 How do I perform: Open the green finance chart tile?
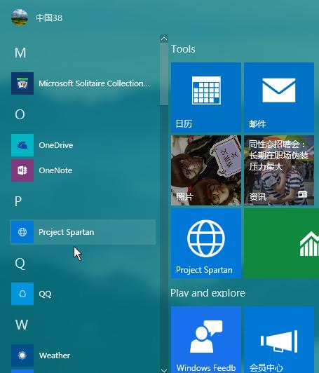[x=281, y=243]
